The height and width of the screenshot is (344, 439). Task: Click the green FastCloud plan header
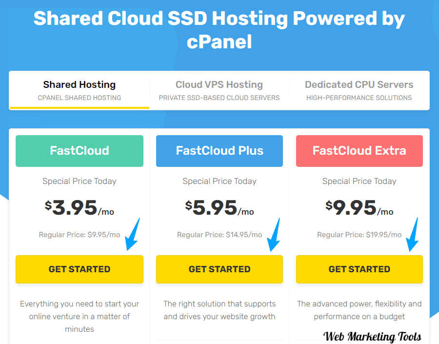coord(80,151)
